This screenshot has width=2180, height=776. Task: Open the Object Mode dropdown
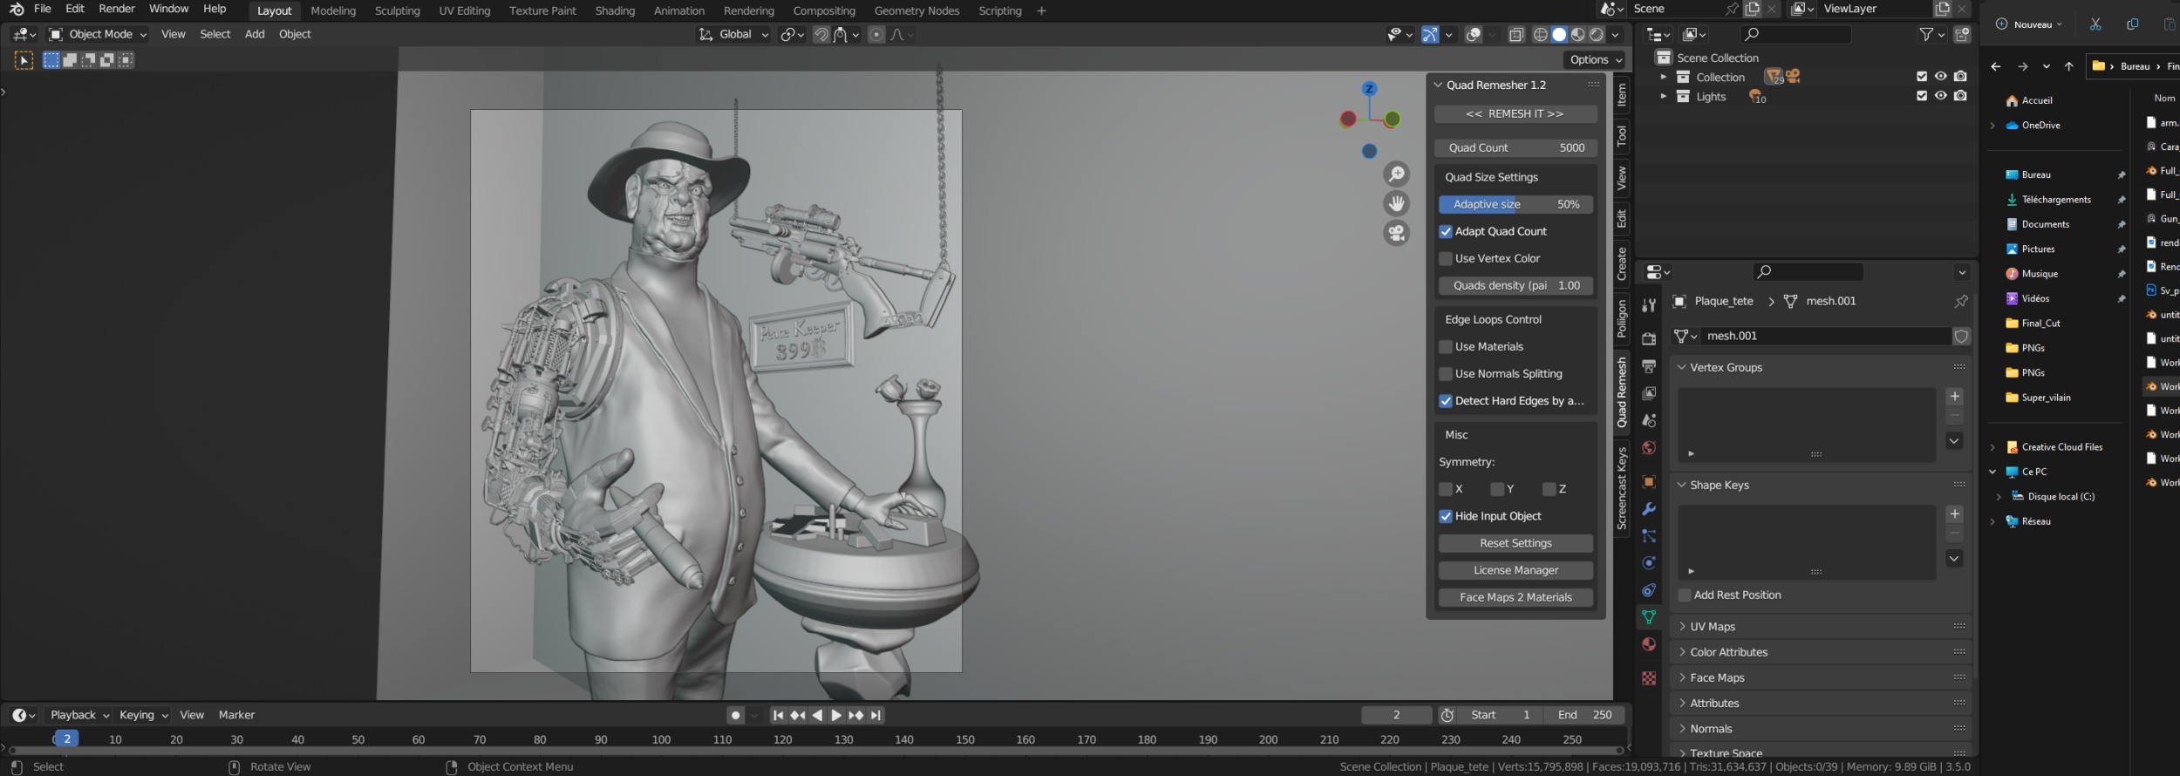(x=99, y=34)
